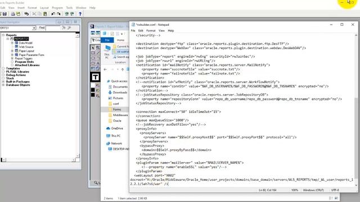Click the Save icon in Reports Builder toolbar
This screenshot has width=360, height=202.
click(x=4, y=14)
